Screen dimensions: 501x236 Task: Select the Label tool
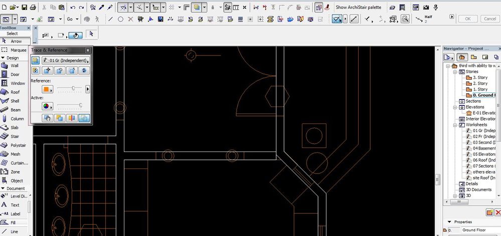(15, 213)
